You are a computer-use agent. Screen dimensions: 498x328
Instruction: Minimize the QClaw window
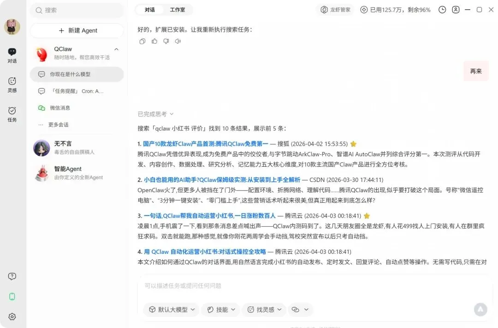pyautogui.click(x=467, y=10)
